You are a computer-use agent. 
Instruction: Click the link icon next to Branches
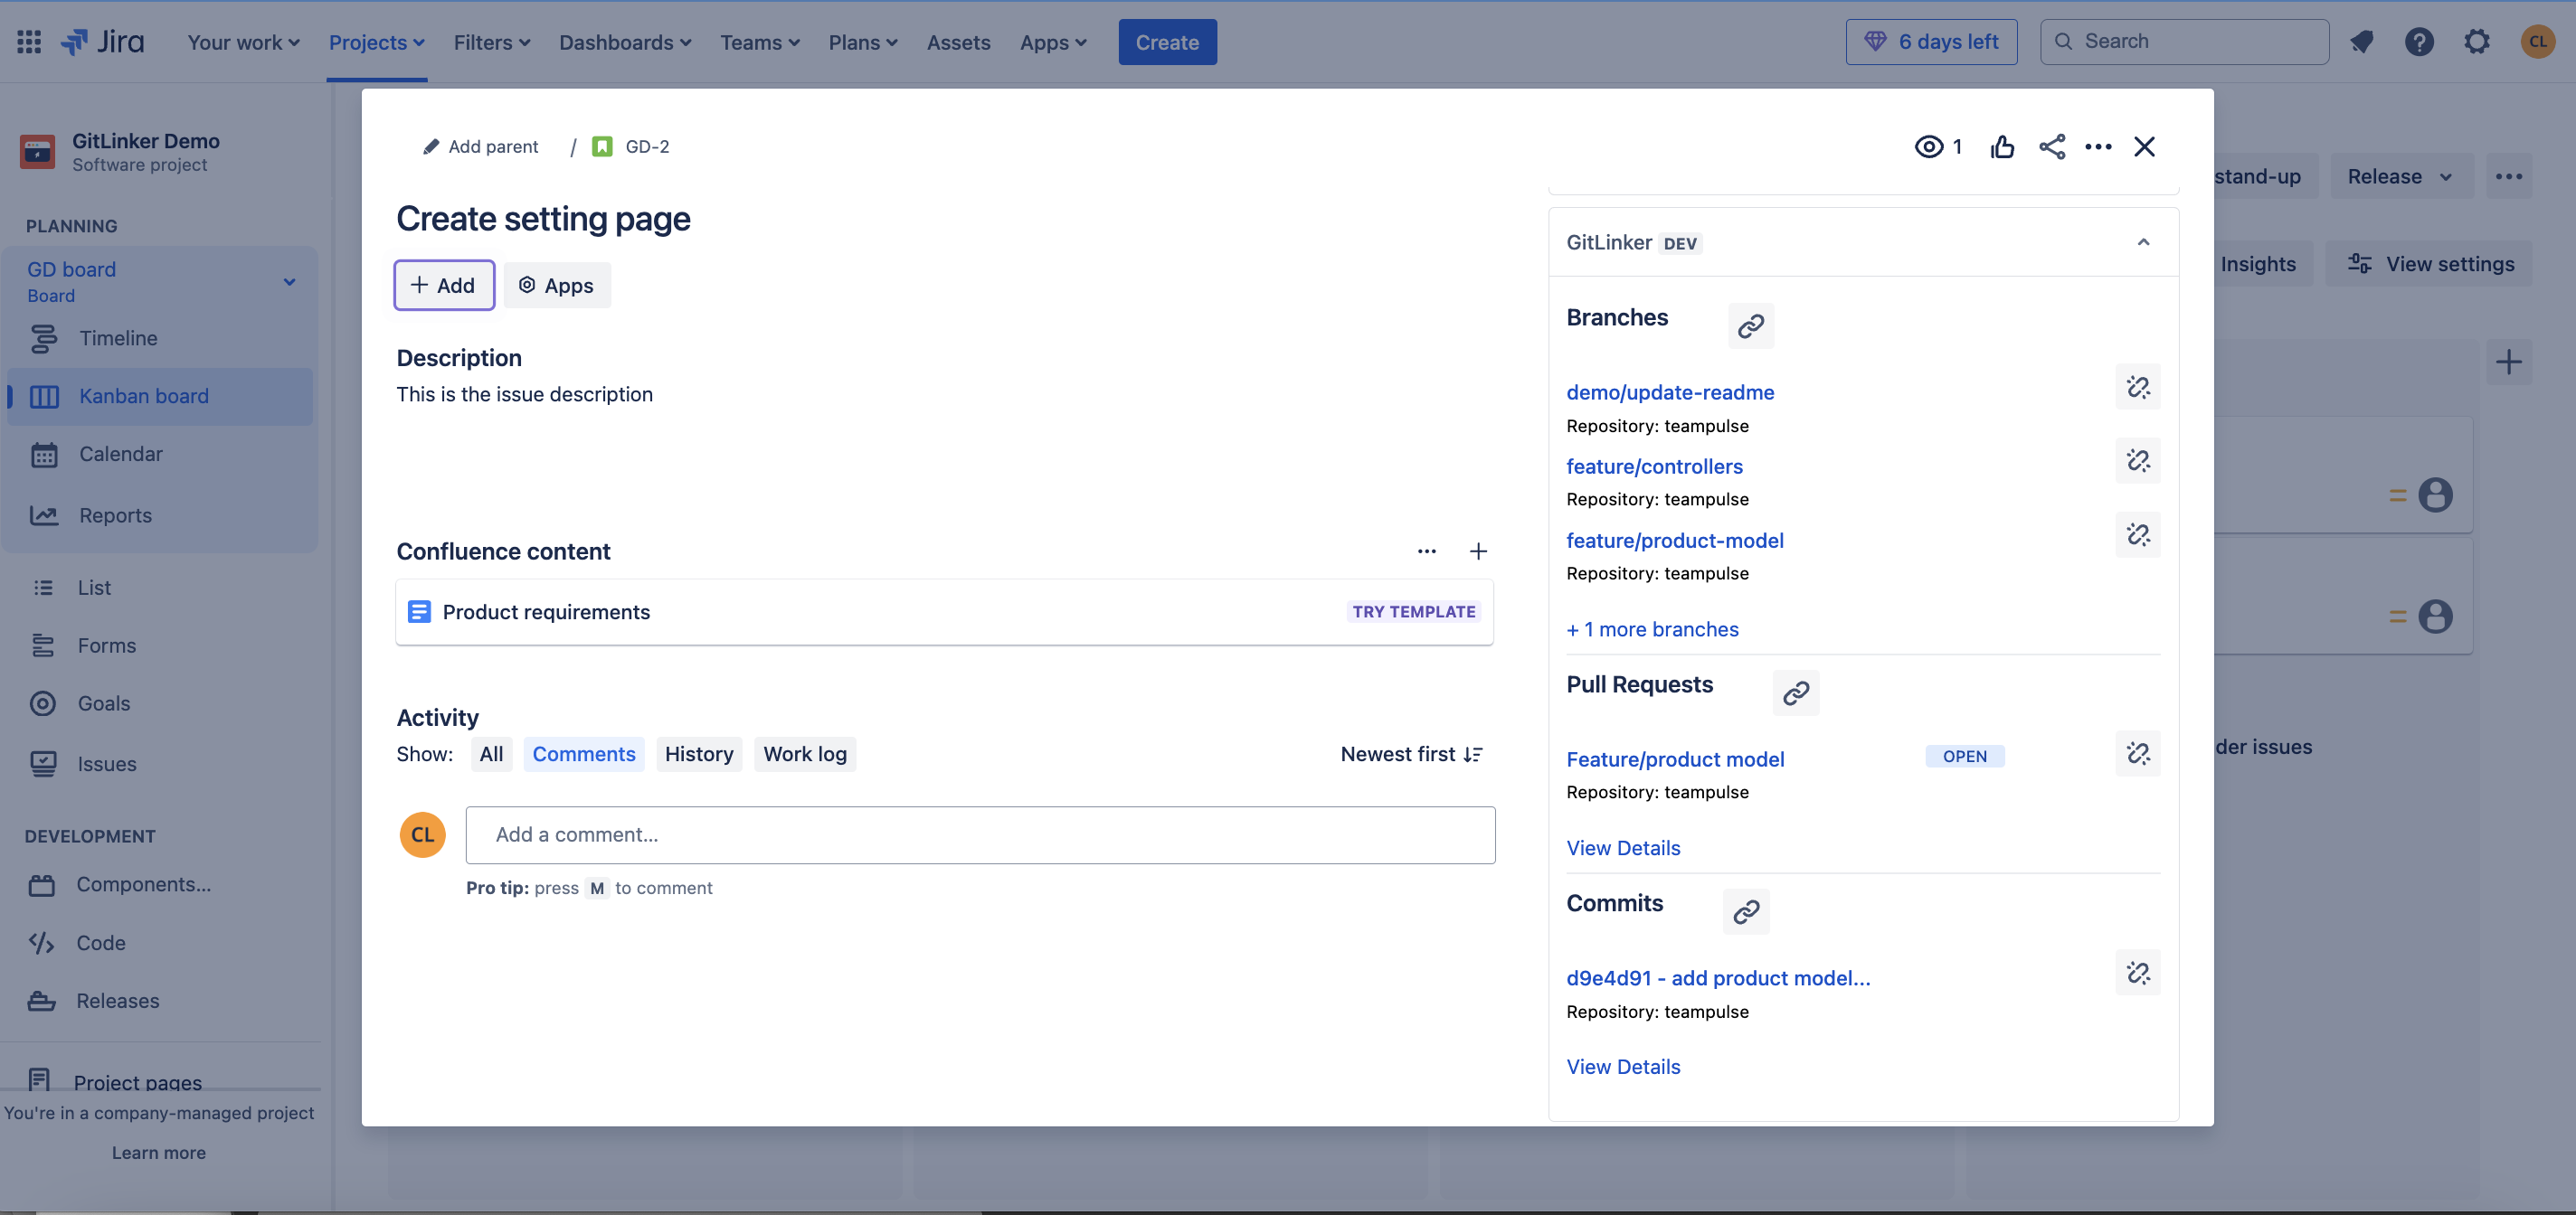click(x=1750, y=325)
